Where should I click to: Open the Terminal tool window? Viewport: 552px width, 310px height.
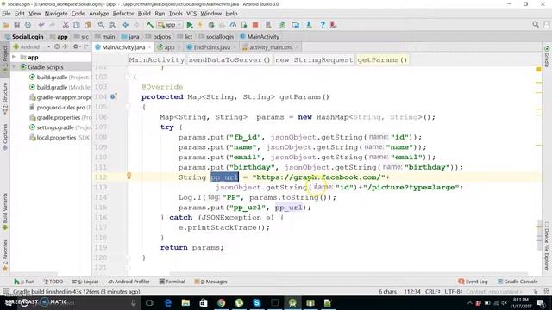(172, 282)
